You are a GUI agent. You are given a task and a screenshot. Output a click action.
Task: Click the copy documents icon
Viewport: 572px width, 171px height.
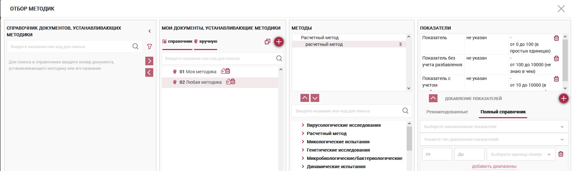tap(267, 42)
